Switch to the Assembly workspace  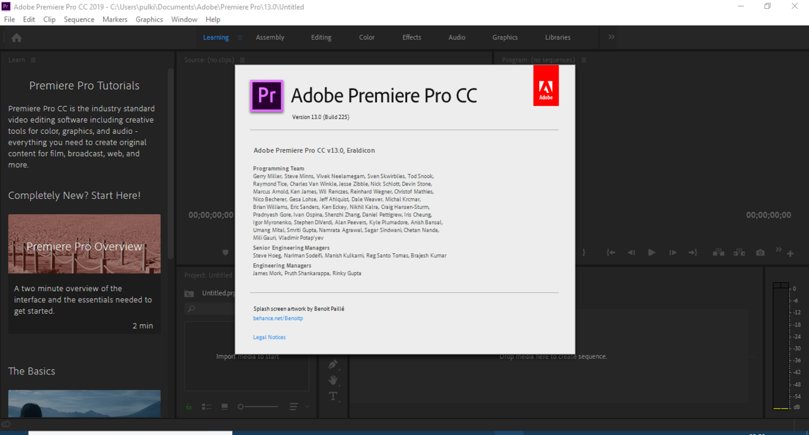pos(270,37)
